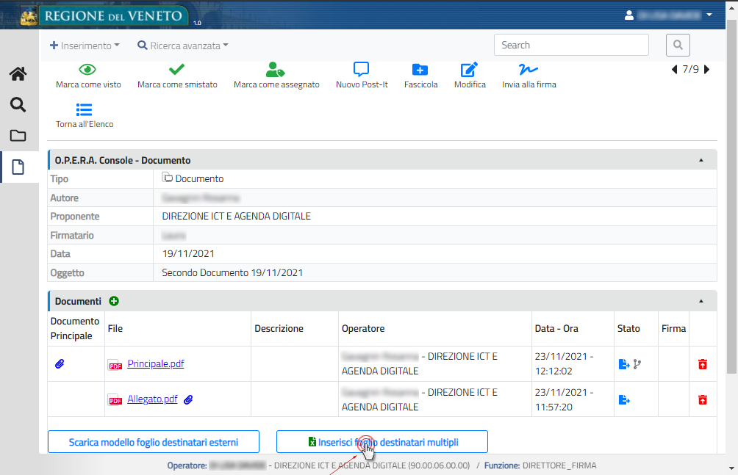
Task: Click timestamp 23/11/2021 - 12:12:02
Action: [564, 363]
